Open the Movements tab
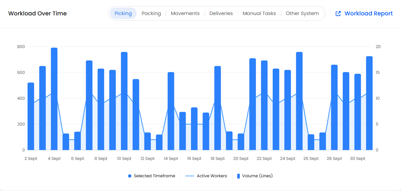This screenshot has height=191, width=401. click(x=185, y=13)
